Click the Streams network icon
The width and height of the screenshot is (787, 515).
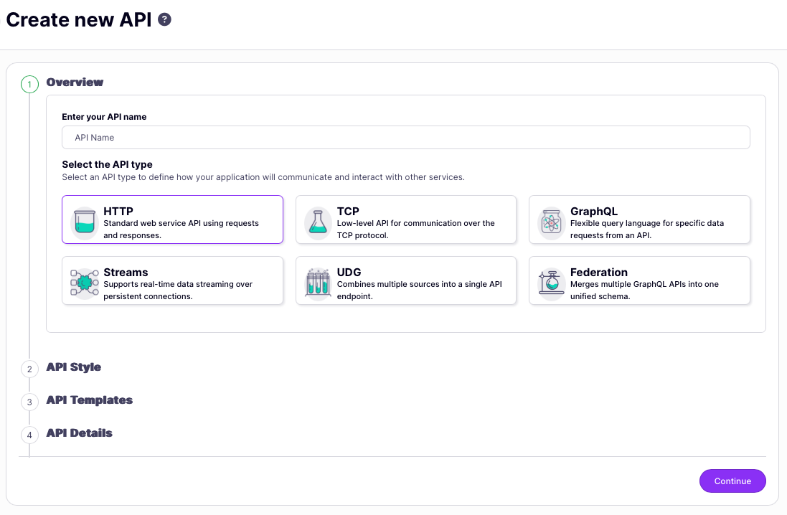[83, 280]
